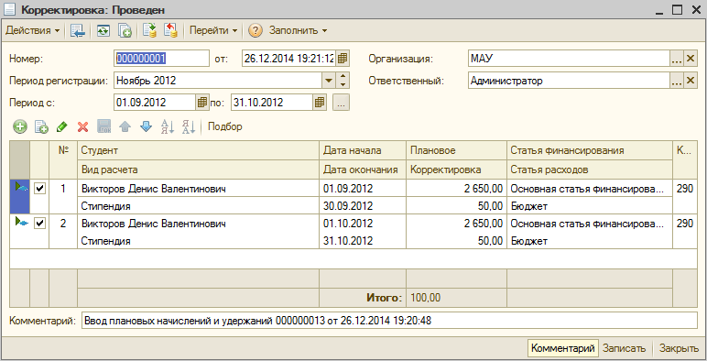The height and width of the screenshot is (361, 707).
Task: Click the unpost document icon with red arrow
Action: 170,30
